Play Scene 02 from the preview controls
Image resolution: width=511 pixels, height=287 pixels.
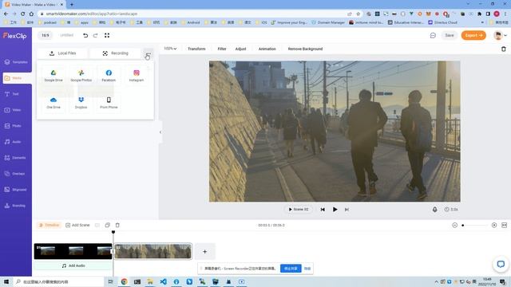point(299,210)
